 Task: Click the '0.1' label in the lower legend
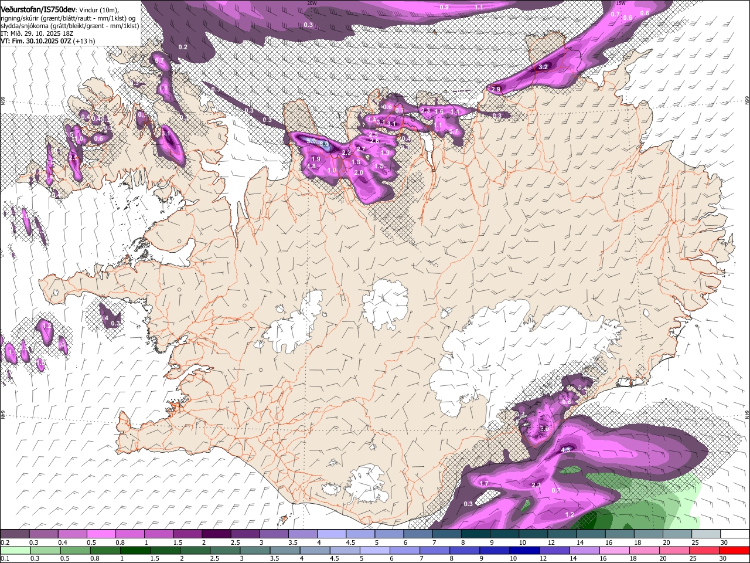[x=5, y=558]
